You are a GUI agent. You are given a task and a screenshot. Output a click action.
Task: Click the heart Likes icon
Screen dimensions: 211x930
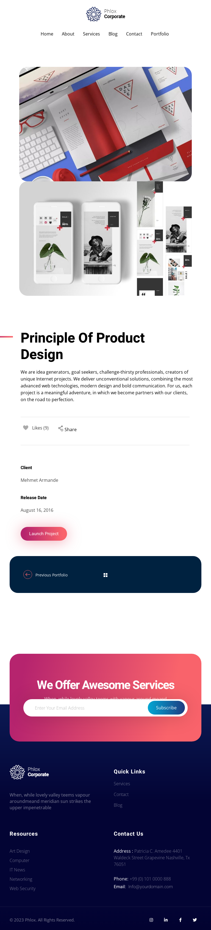26,428
